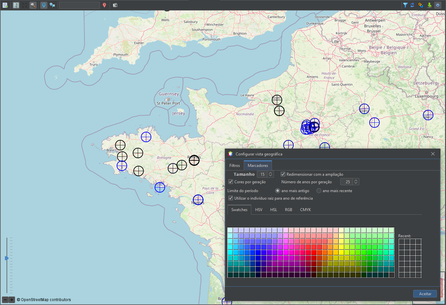Close the Configurar vista geográfica dialog

point(433,154)
